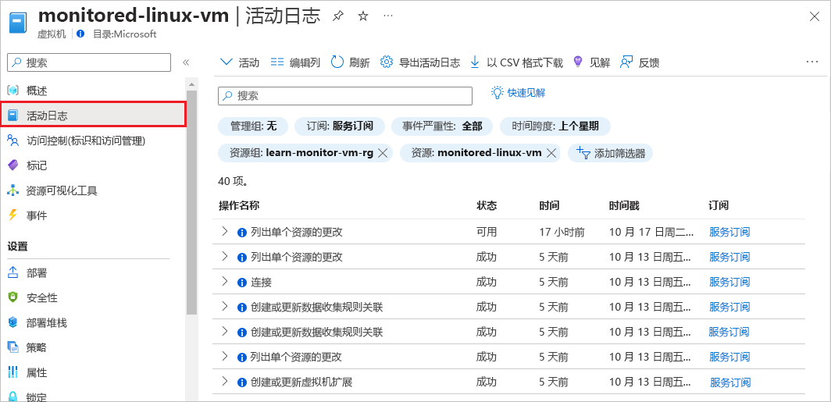Sort by the 时间戳 column header
831x402 pixels.
tap(624, 205)
